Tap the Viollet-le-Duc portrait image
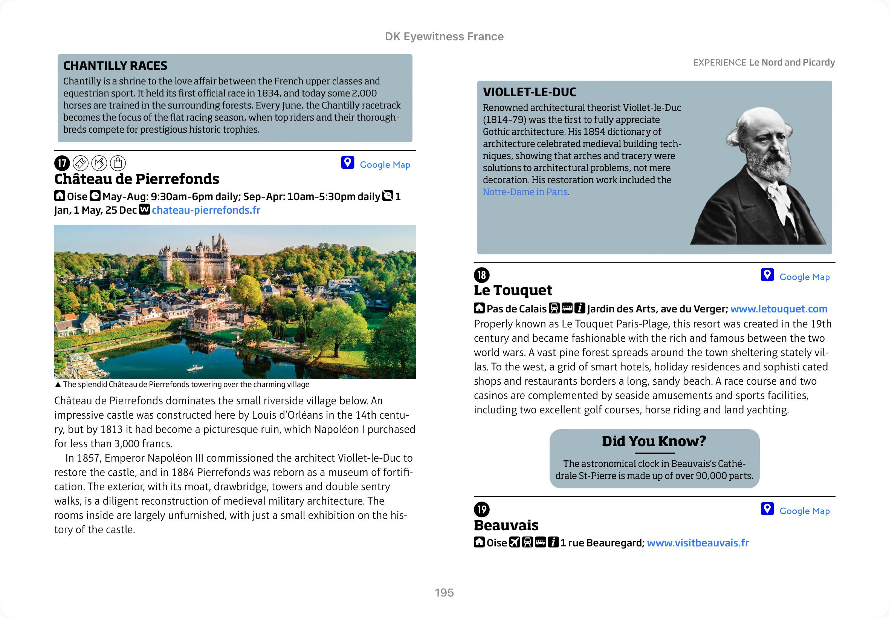 tap(759, 176)
